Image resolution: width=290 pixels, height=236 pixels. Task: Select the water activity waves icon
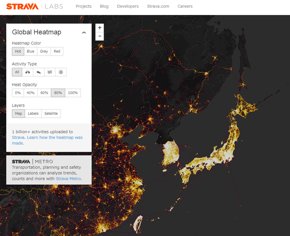click(x=50, y=72)
